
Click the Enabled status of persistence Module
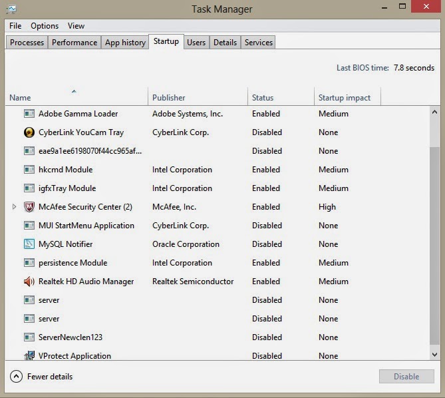coord(266,263)
